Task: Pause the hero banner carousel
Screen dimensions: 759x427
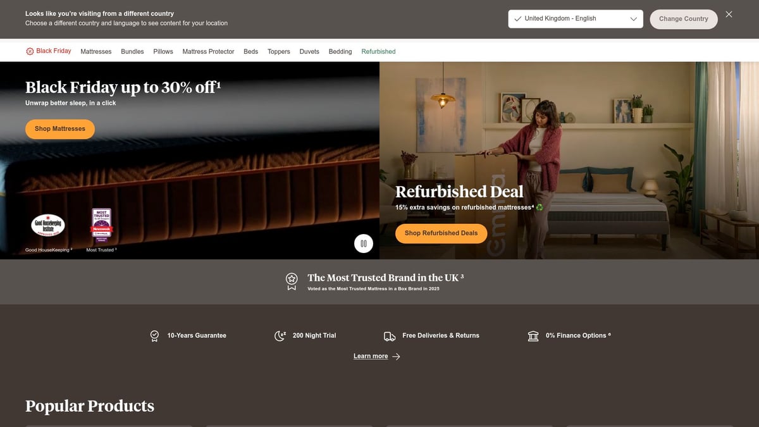Action: (x=364, y=243)
